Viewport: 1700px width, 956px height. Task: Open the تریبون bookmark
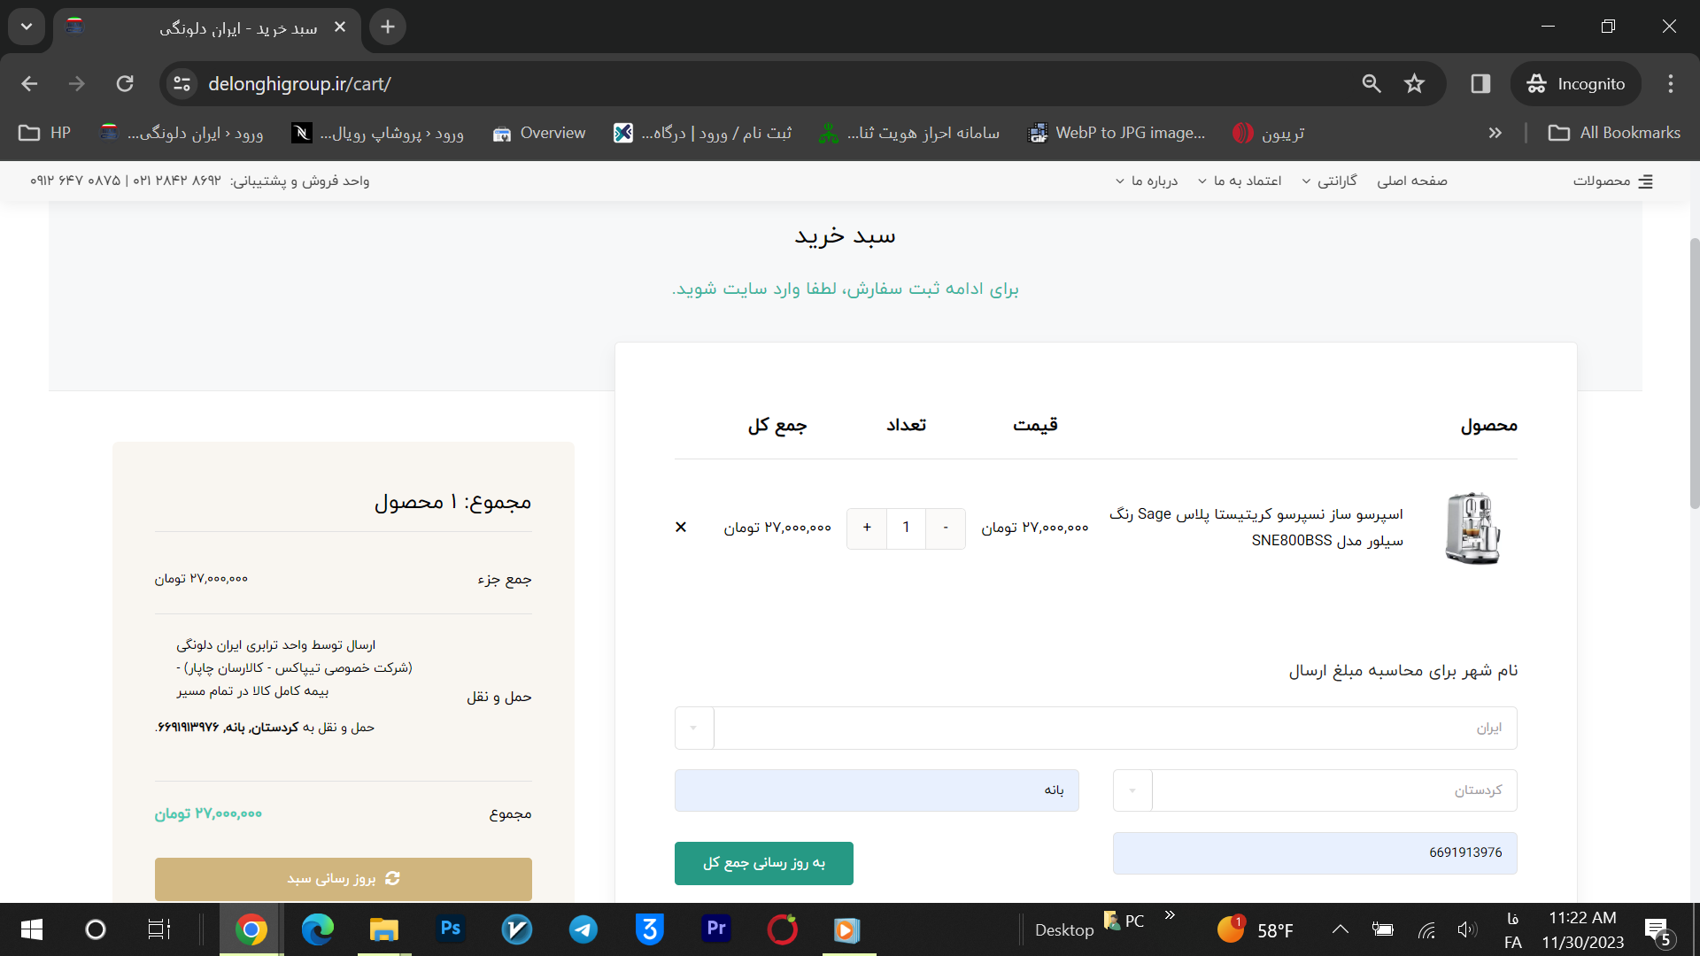1268,133
